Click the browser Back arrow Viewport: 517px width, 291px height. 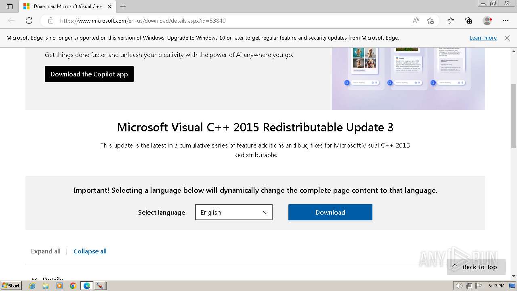(11, 21)
